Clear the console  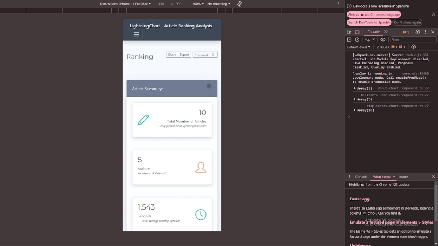pos(357,40)
